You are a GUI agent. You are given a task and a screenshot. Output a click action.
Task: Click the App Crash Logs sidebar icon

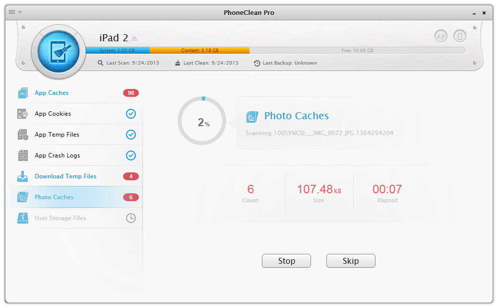23,155
